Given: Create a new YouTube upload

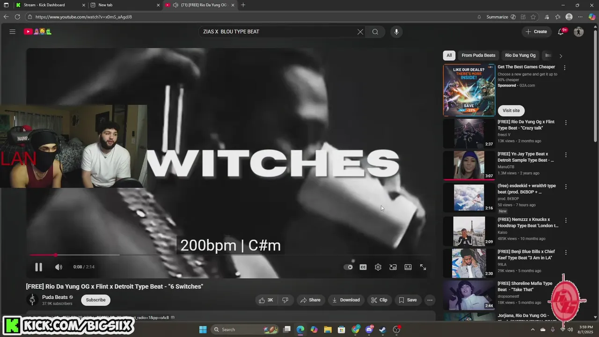Looking at the screenshot, I should [x=536, y=32].
